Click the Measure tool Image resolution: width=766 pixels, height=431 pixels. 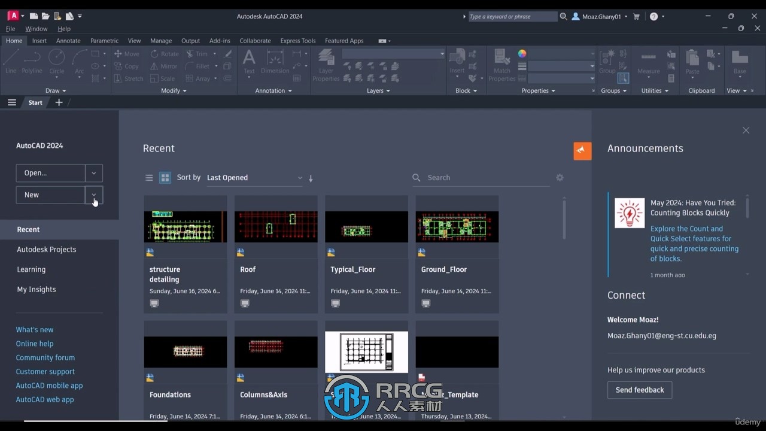point(648,62)
